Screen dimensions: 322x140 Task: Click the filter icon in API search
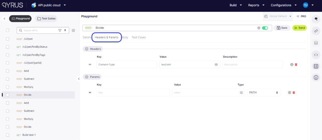[x=60, y=31]
